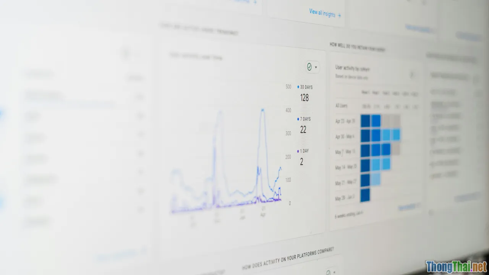Open the blue link at the cohort card bottom
Image resolution: width=489 pixels, height=275 pixels.
tap(406, 206)
